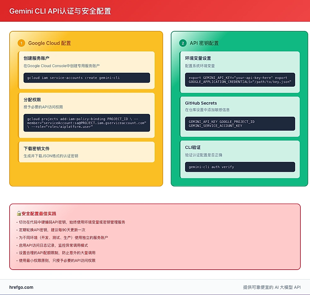
Task: Click the add-iam-policy-binding code block
Action: point(86,123)
